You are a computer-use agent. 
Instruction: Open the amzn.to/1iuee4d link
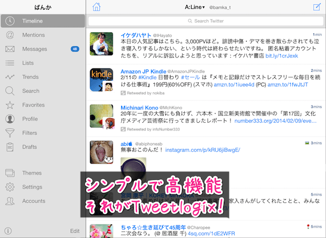234,85
